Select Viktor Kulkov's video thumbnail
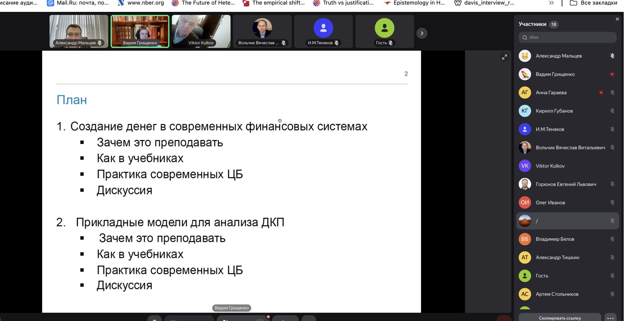 (201, 31)
